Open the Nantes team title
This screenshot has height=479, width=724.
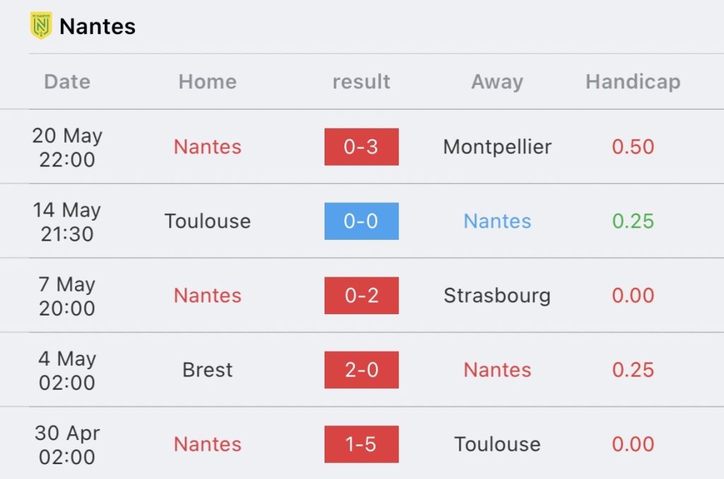[98, 26]
